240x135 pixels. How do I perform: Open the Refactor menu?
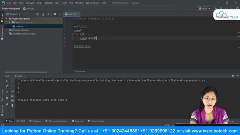coord(48,3)
